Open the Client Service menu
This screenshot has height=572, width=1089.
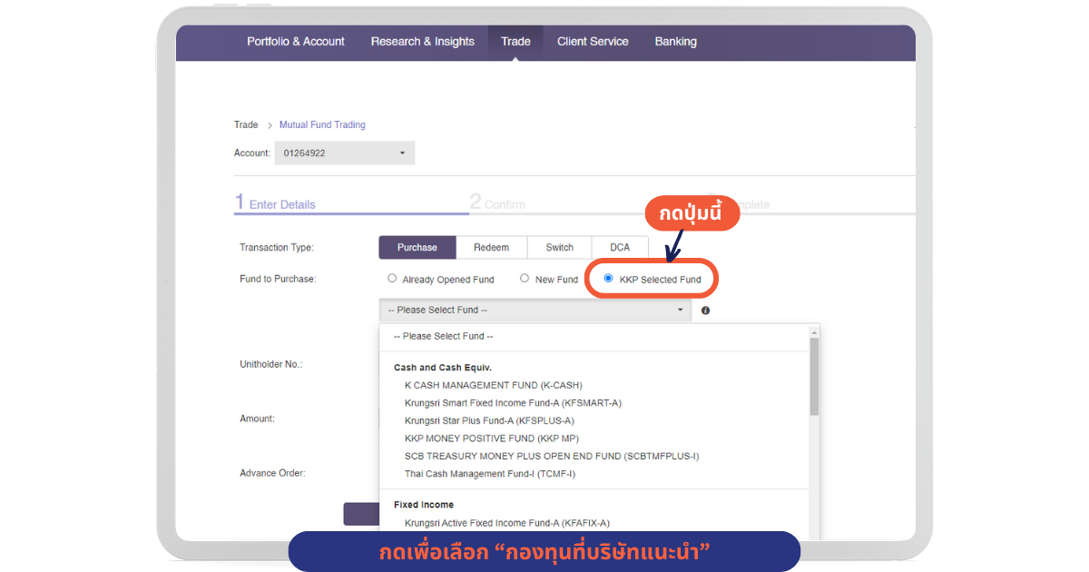click(593, 42)
